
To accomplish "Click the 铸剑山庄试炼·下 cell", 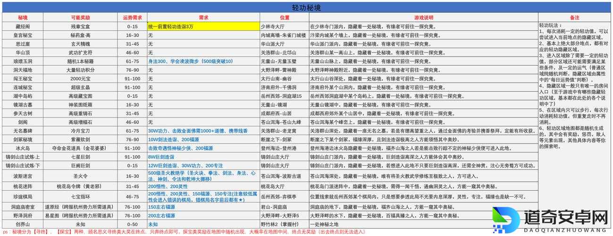I will 23,166.
